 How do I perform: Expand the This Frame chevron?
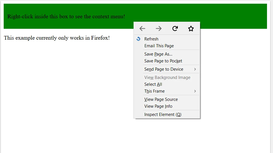195,91
